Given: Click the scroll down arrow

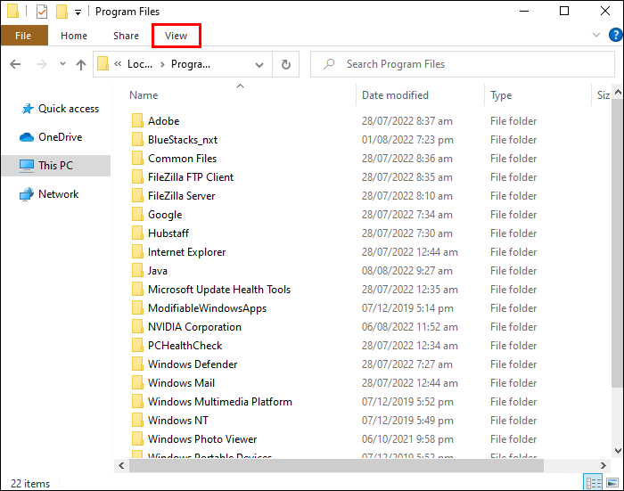Looking at the screenshot, I should pos(618,451).
